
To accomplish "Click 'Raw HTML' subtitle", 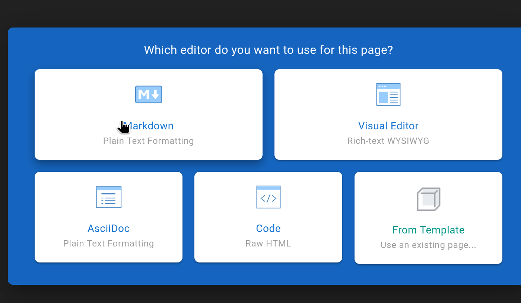I will coord(269,244).
